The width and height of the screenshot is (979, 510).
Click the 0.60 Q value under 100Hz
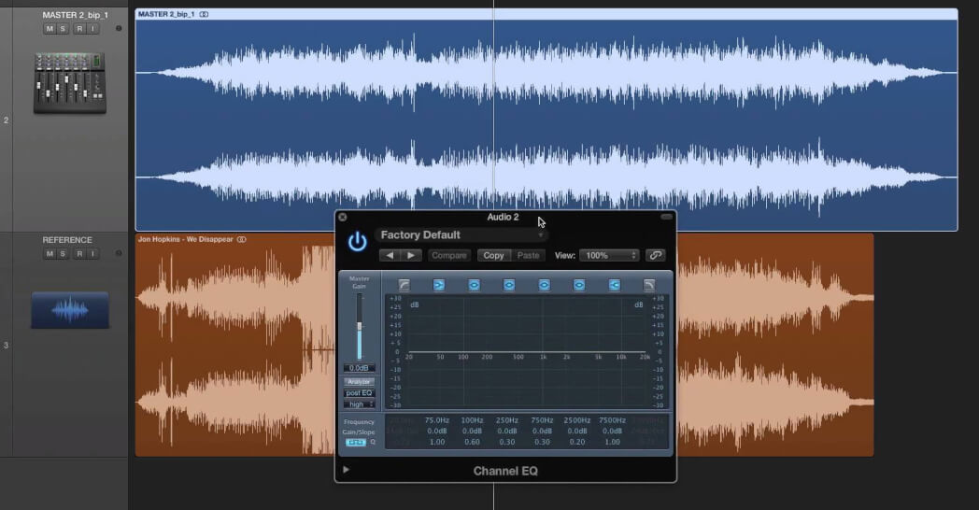pos(472,442)
